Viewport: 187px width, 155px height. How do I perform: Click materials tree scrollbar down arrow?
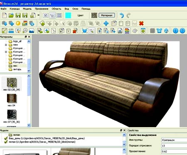coord(29,71)
